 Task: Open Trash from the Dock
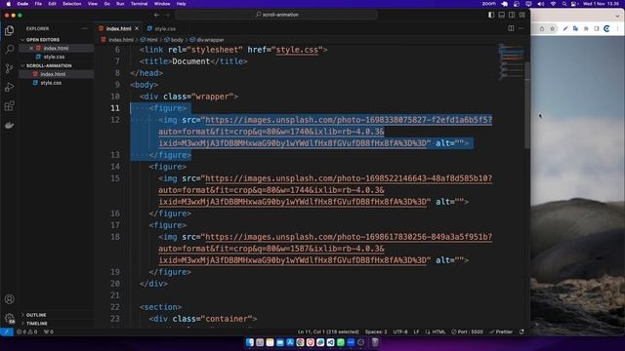pyautogui.click(x=375, y=342)
